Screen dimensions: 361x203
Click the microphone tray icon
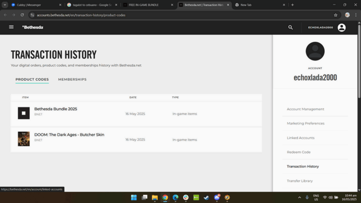307,198
